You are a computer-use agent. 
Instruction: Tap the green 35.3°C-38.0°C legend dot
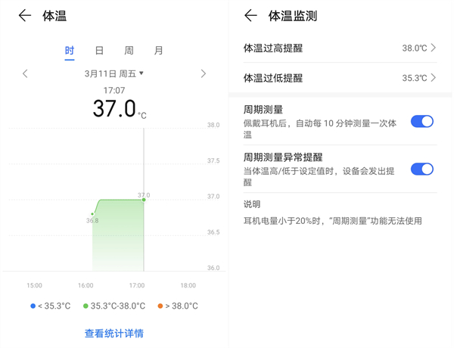pyautogui.click(x=85, y=306)
